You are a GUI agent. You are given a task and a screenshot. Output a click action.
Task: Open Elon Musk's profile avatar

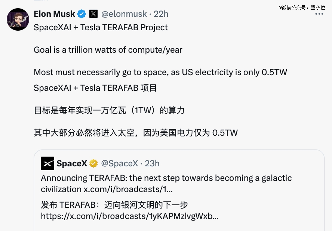pyautogui.click(x=18, y=19)
